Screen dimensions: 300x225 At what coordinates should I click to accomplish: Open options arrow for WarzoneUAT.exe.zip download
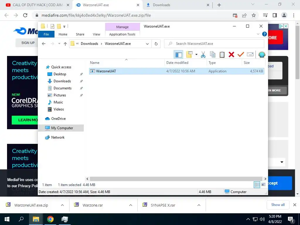click(62, 205)
